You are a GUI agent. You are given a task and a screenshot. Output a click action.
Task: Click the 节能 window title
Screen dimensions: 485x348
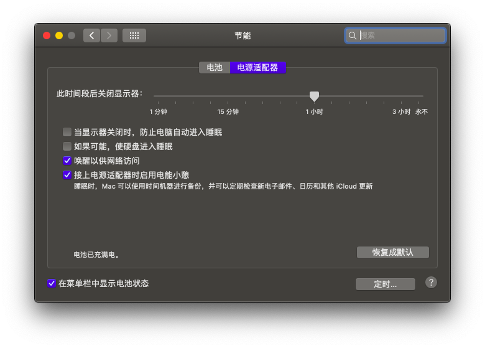coord(242,35)
